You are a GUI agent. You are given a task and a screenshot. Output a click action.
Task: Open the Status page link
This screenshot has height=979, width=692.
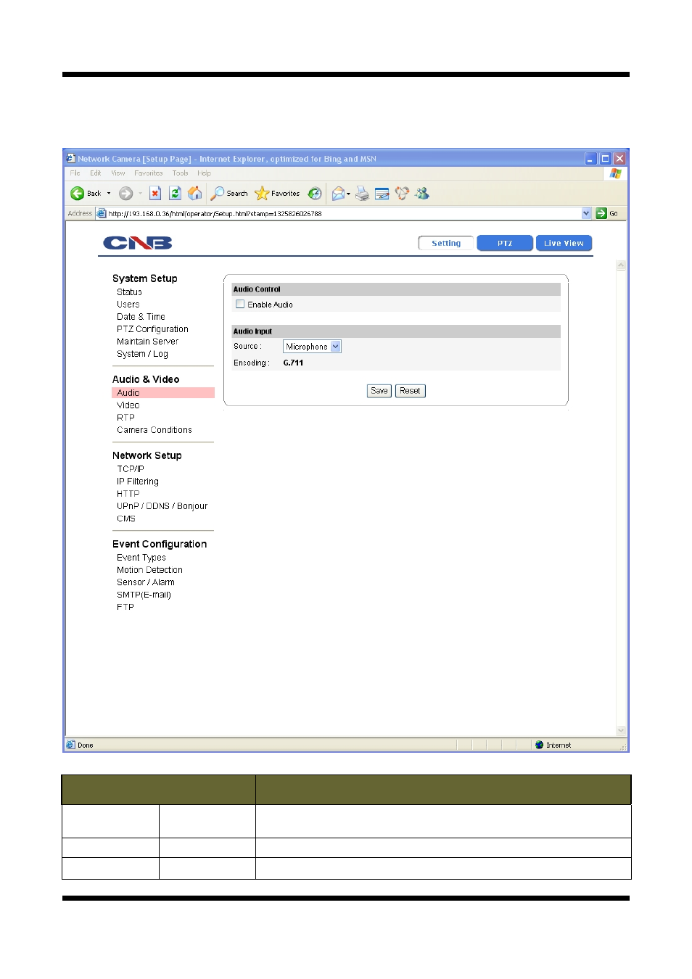(x=129, y=292)
